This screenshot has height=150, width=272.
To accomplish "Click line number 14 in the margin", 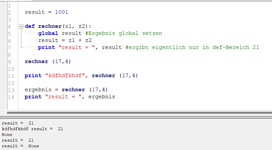I will click(11, 97).
